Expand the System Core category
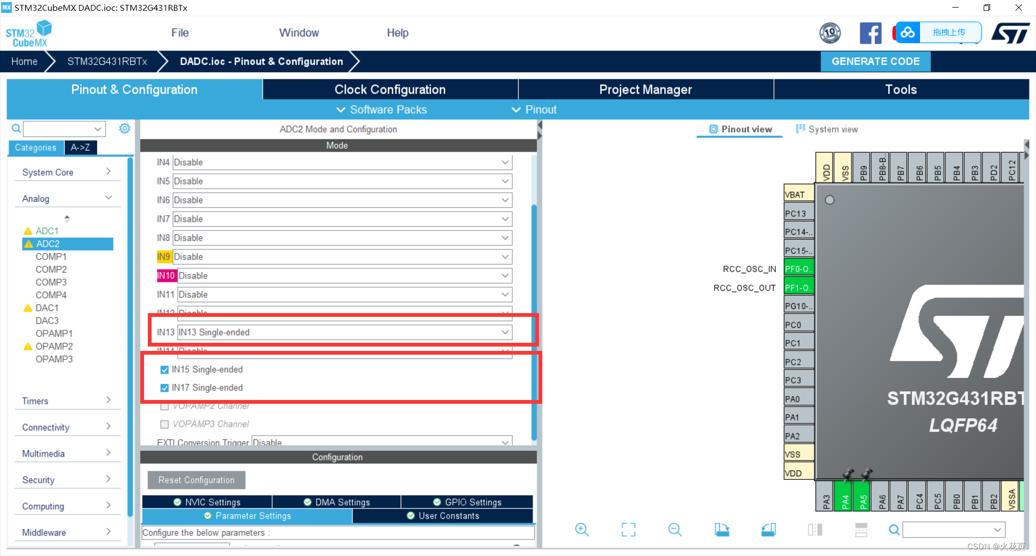Viewport: 1036px width, 556px height. (x=67, y=172)
